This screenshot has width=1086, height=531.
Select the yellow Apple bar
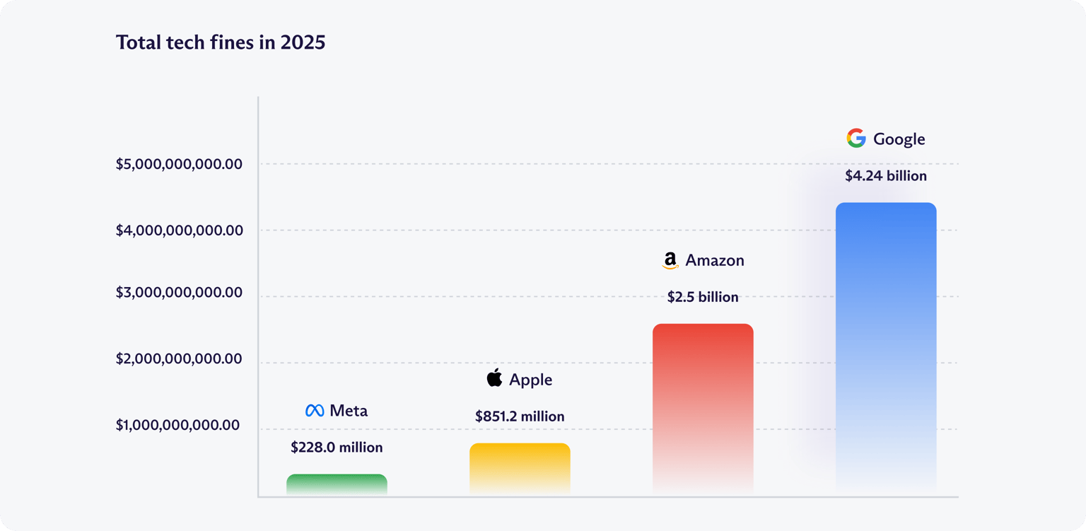coord(520,468)
